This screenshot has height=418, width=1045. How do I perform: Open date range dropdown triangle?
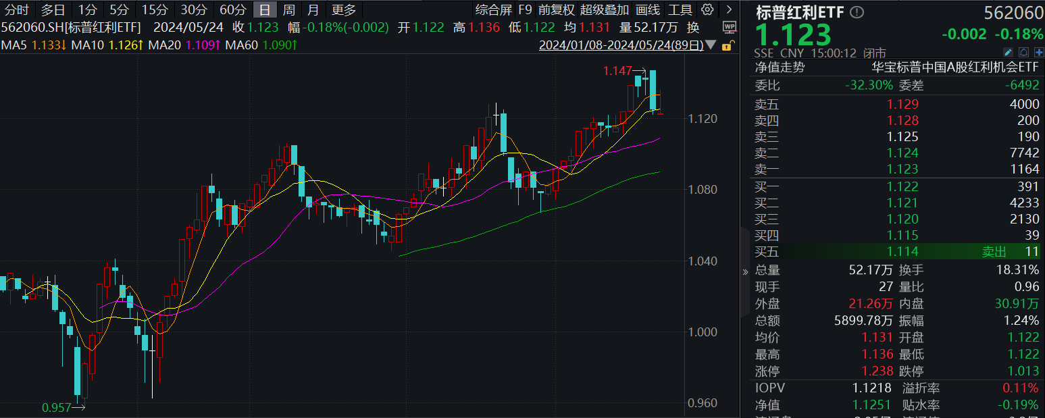coord(711,46)
